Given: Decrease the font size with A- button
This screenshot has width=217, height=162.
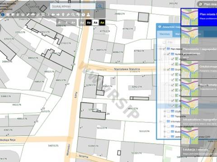Looking at the screenshot, I should click(60, 22).
